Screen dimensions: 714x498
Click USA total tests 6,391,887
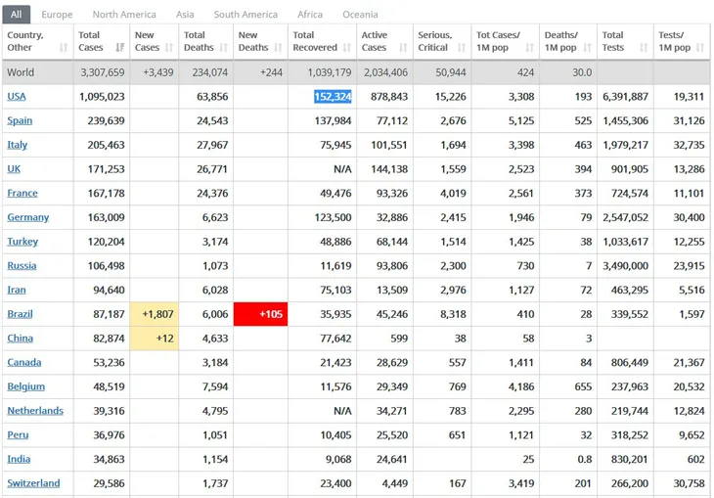[625, 97]
